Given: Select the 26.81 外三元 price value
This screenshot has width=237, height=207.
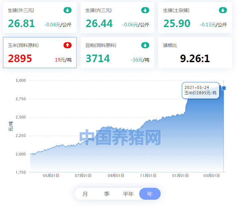Looking at the screenshot, I should point(21,23).
